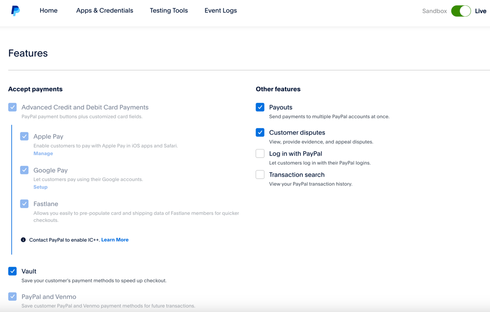
Task: Click the Sandbox label
Action: point(435,11)
